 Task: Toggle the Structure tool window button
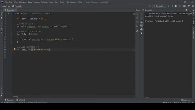2,28
